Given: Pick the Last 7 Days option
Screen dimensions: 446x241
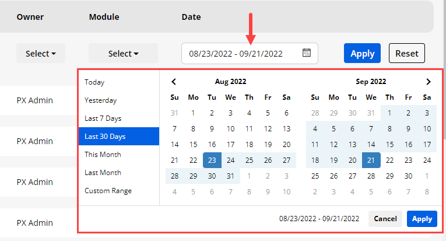Looking at the screenshot, I should 103,118.
